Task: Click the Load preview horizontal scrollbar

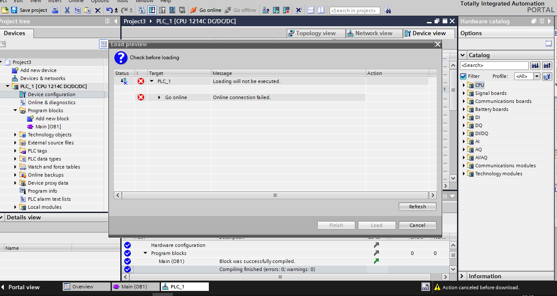Action: (275, 195)
